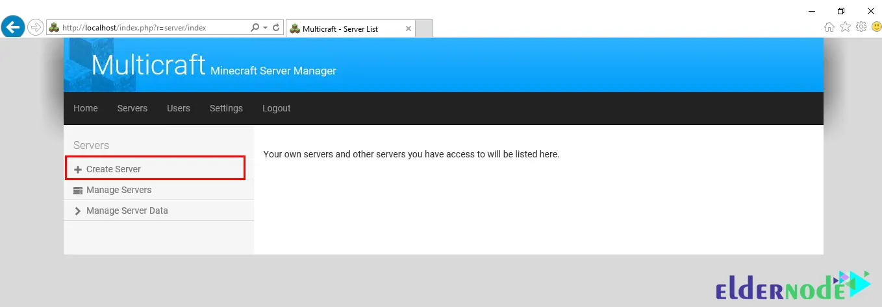The image size is (882, 307).
Task: Click the Multicraft header title
Action: pyautogui.click(x=149, y=64)
